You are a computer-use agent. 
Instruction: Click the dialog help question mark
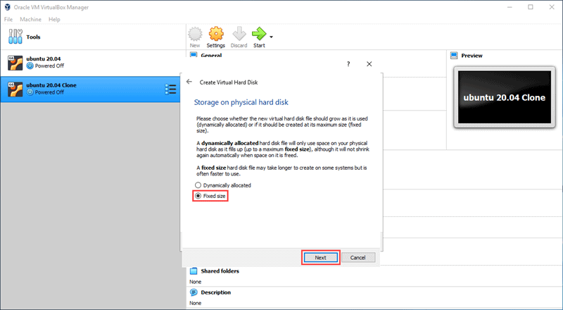pyautogui.click(x=348, y=64)
